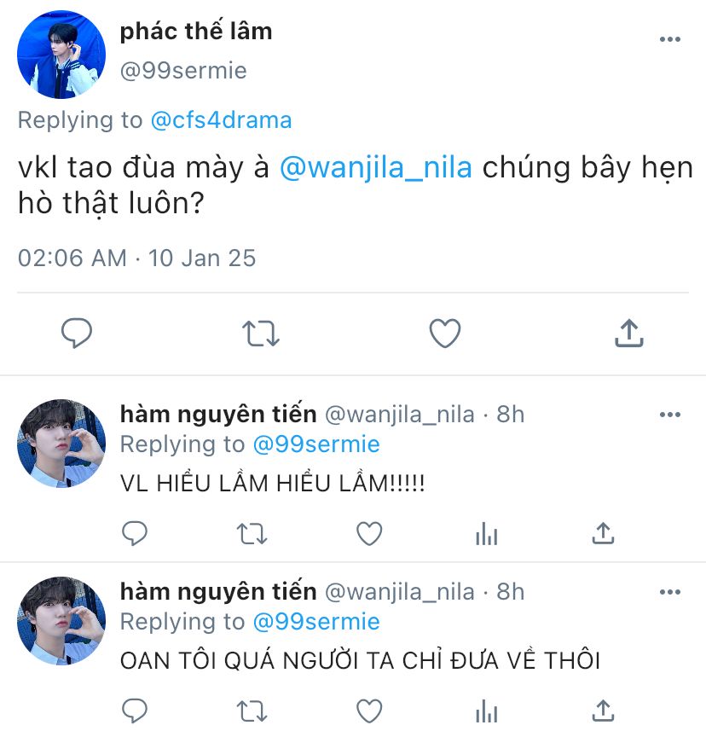
Task: Open more options on the "OAN TÔI QUÁ" reply
Action: [670, 592]
